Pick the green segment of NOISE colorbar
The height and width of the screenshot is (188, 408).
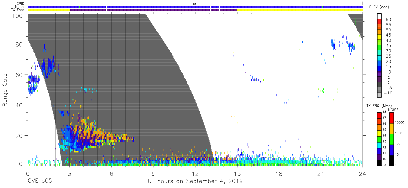pos(392,139)
